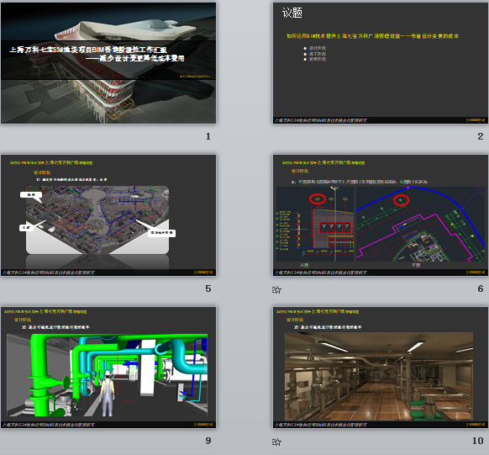Click the white callout at right of slide 5

(x=161, y=233)
